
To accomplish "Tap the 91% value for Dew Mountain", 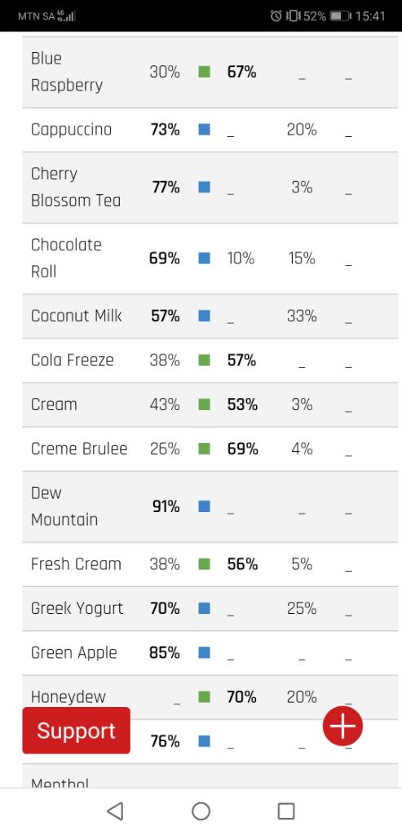I will coord(166,506).
